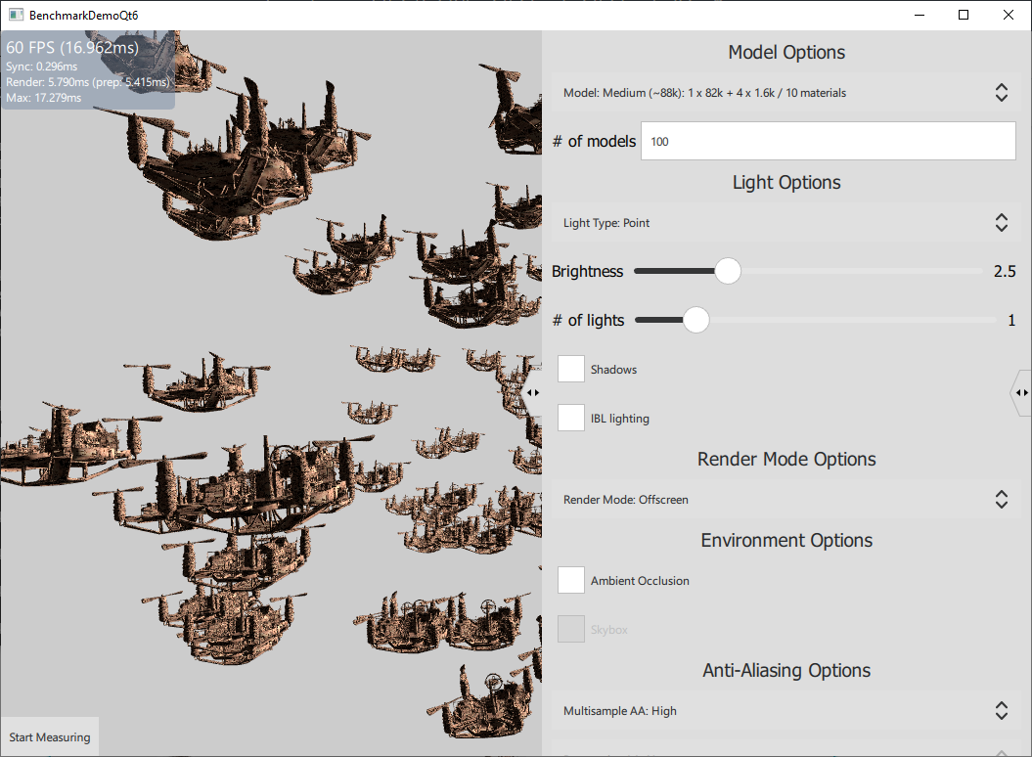Click the arrow handle on the right window edge
Image resolution: width=1032 pixels, height=757 pixels.
pyautogui.click(x=1021, y=392)
